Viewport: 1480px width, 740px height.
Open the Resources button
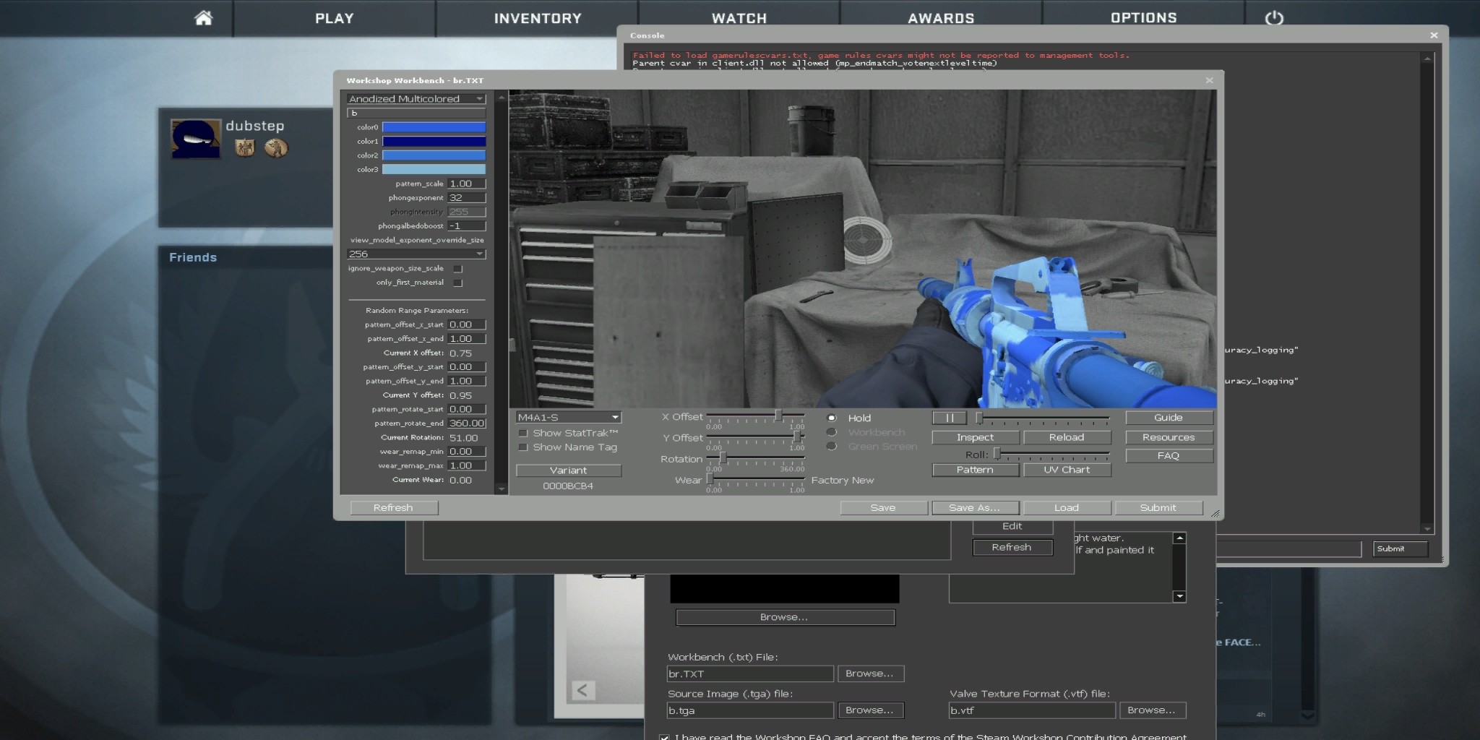1169,437
